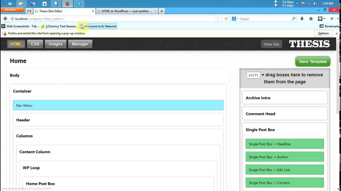Open the Dummy Text Generator bookmark
This screenshot has height=191, width=341.
pyautogui.click(x=59, y=26)
